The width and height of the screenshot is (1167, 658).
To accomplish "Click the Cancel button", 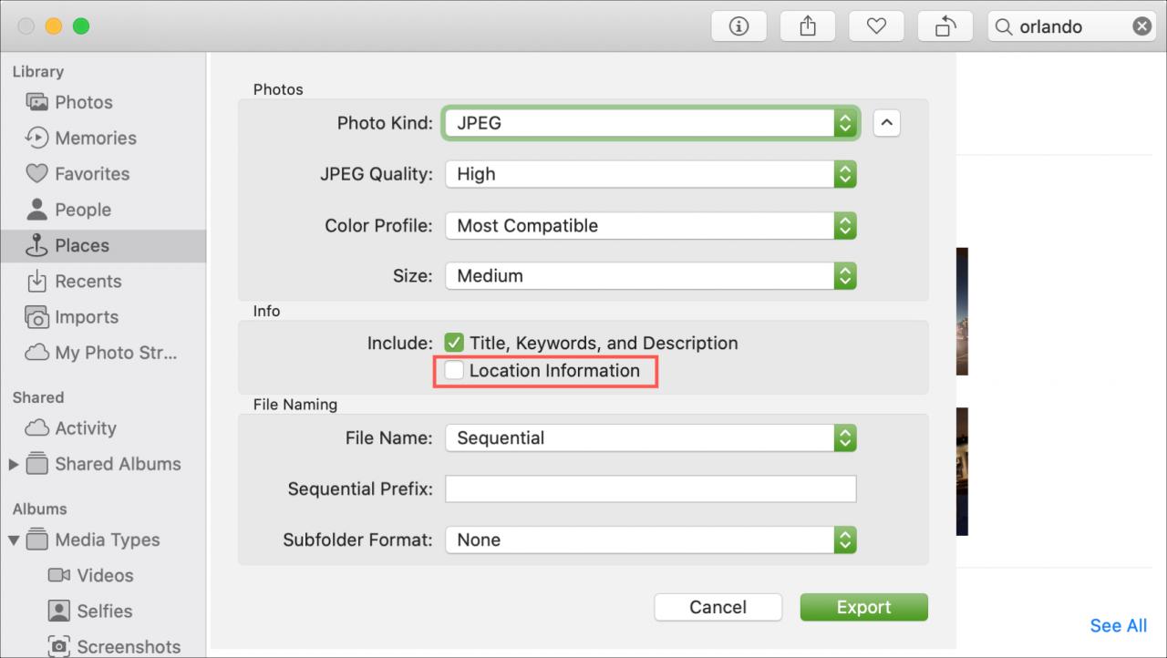I will tap(718, 607).
